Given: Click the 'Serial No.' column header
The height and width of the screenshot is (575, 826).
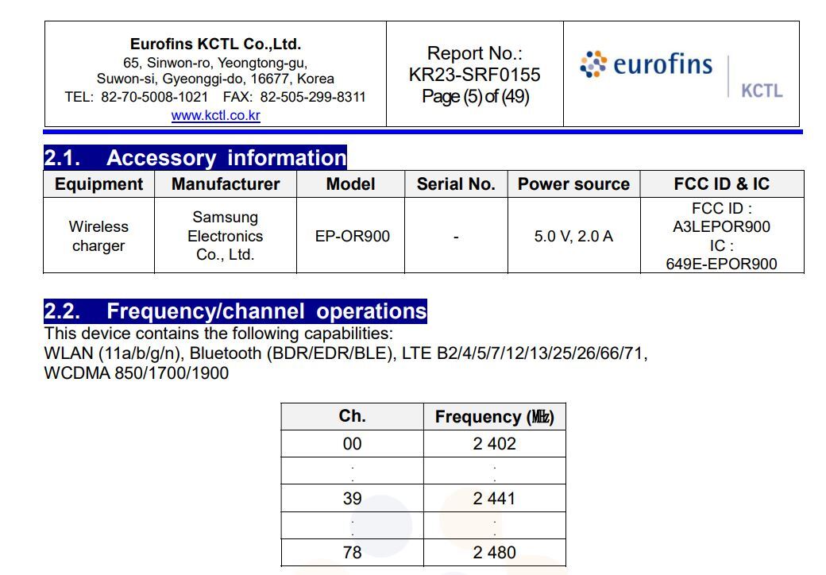Looking at the screenshot, I should click(x=456, y=183).
